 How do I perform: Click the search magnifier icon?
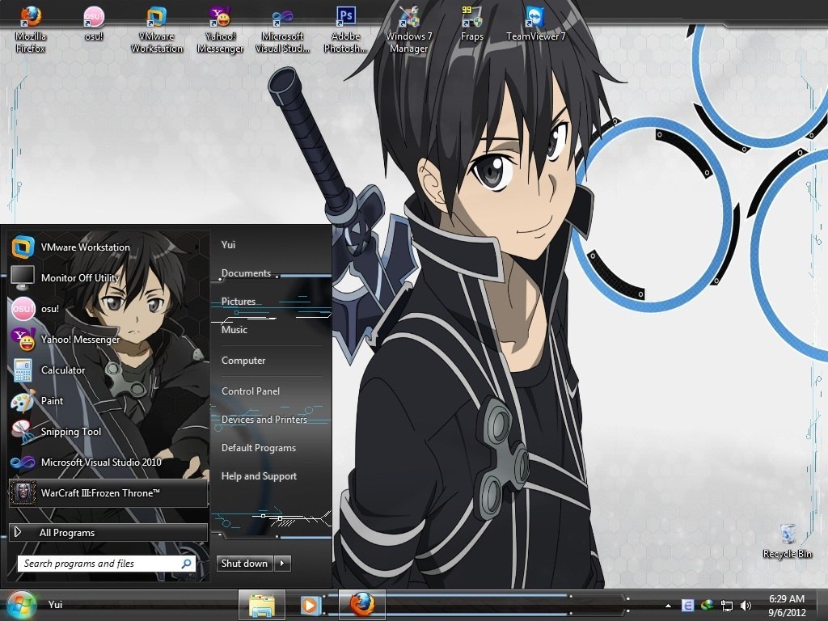(x=186, y=564)
